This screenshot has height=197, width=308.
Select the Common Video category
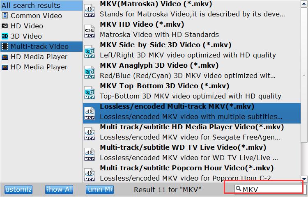(41, 16)
